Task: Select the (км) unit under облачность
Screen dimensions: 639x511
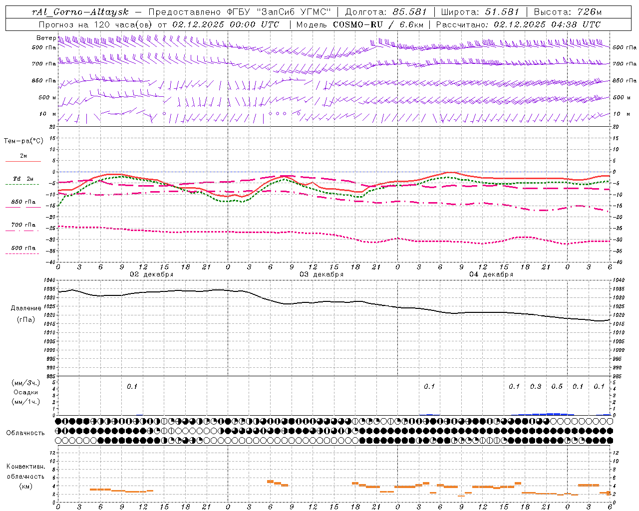Action: coord(26,486)
